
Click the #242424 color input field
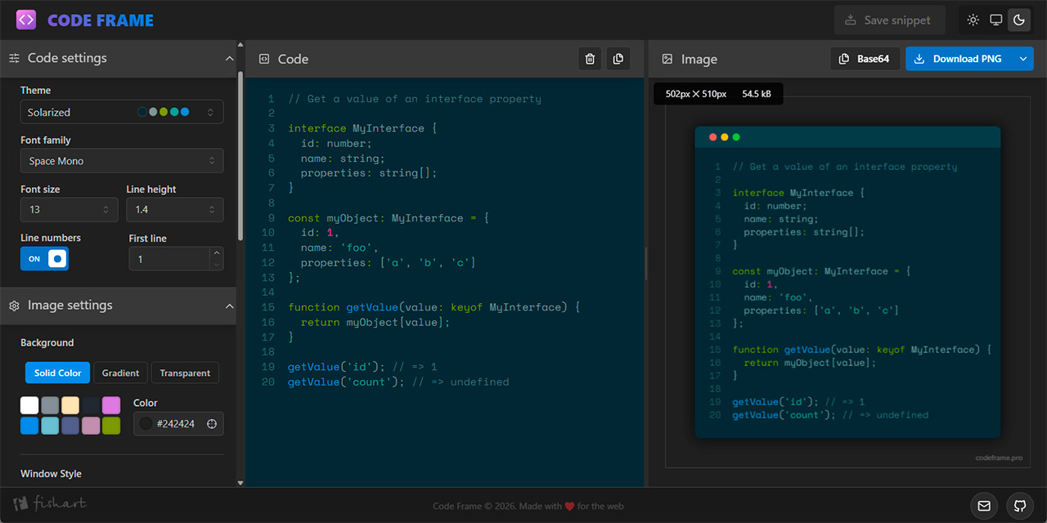[x=178, y=423]
